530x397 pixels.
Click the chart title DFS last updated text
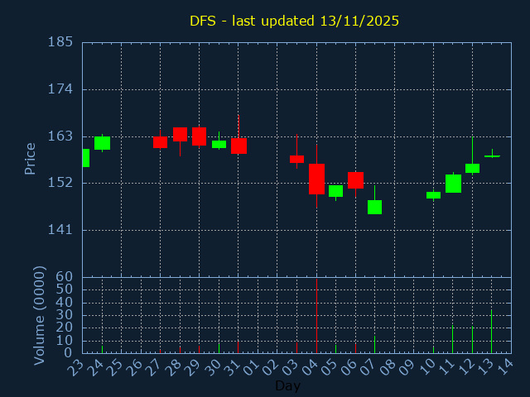294,21
